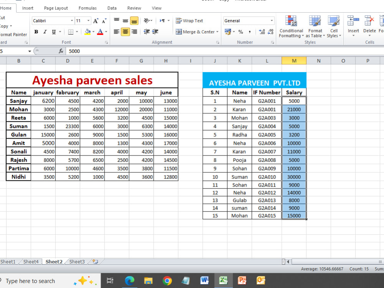Click horizontal scrollbar left arrow
The width and height of the screenshot is (384, 288).
(288, 262)
